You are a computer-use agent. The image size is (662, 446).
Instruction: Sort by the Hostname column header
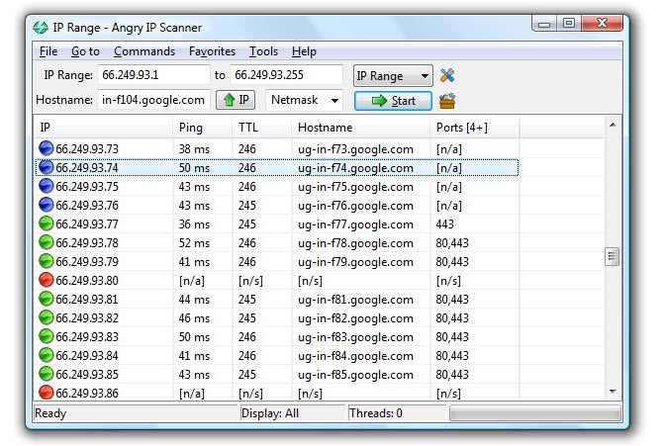[361, 128]
